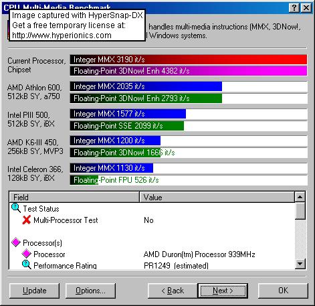Click 'AMD K6-III 450, 256kB SY, MVP3' label
315x306 pixels.
coord(35,147)
